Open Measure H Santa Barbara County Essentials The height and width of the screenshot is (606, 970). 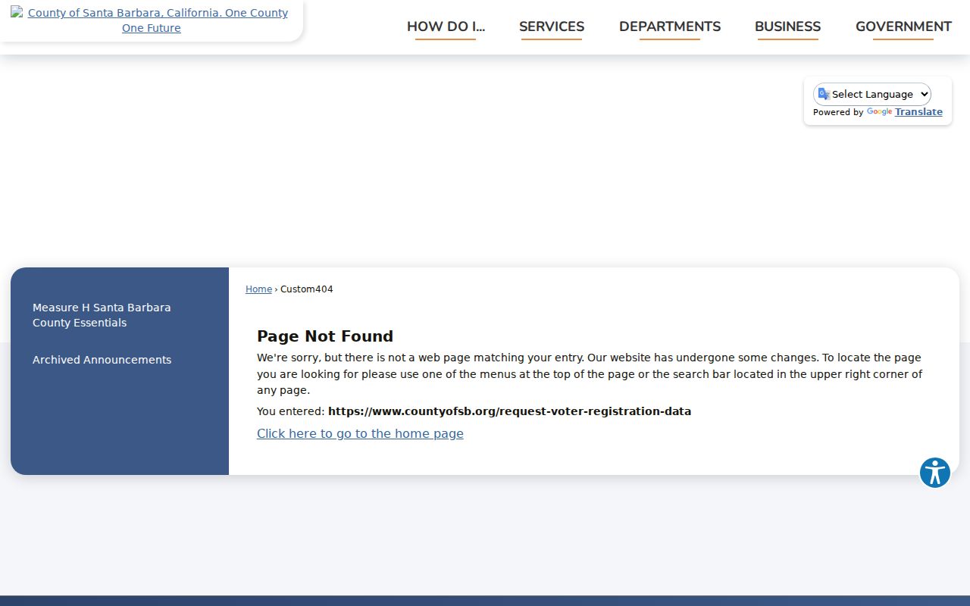102,315
